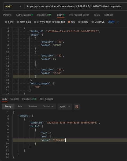
Task: Open the Pre-request Script tab
Action: (x=79, y=15)
